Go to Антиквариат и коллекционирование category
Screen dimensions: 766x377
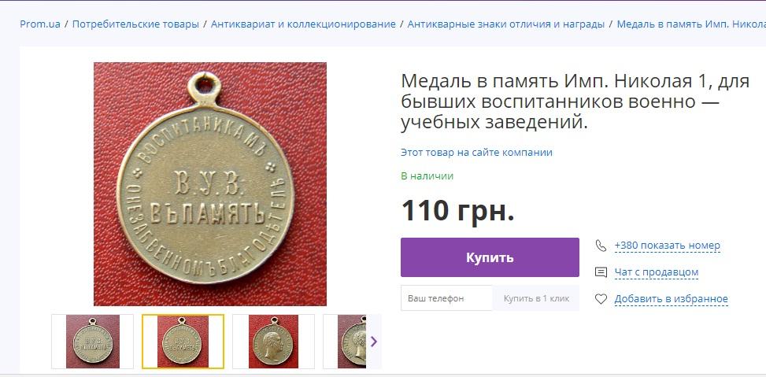pos(303,24)
